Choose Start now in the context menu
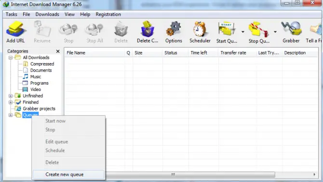This screenshot has height=182, width=323. [x=68, y=121]
